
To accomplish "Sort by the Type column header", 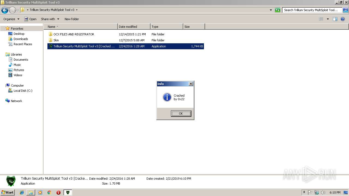I will [x=167, y=27].
